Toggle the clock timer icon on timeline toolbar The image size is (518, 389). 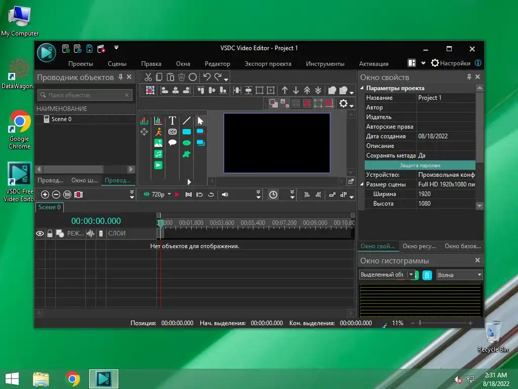pos(273,194)
